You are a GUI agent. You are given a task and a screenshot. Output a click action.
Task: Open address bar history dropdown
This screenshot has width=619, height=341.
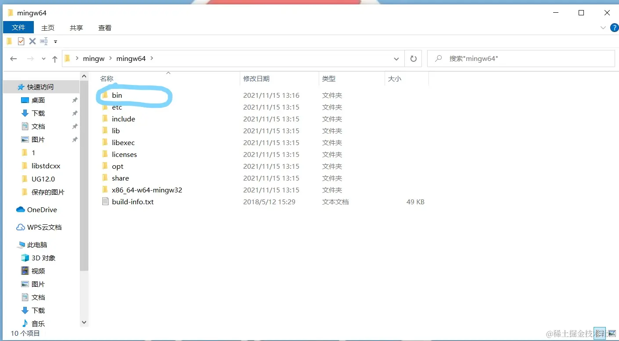396,59
